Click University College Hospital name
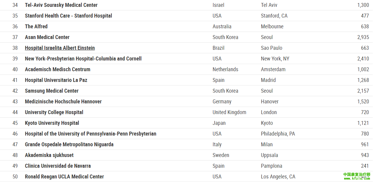Viewport: 373px width, 182px height. [54, 112]
